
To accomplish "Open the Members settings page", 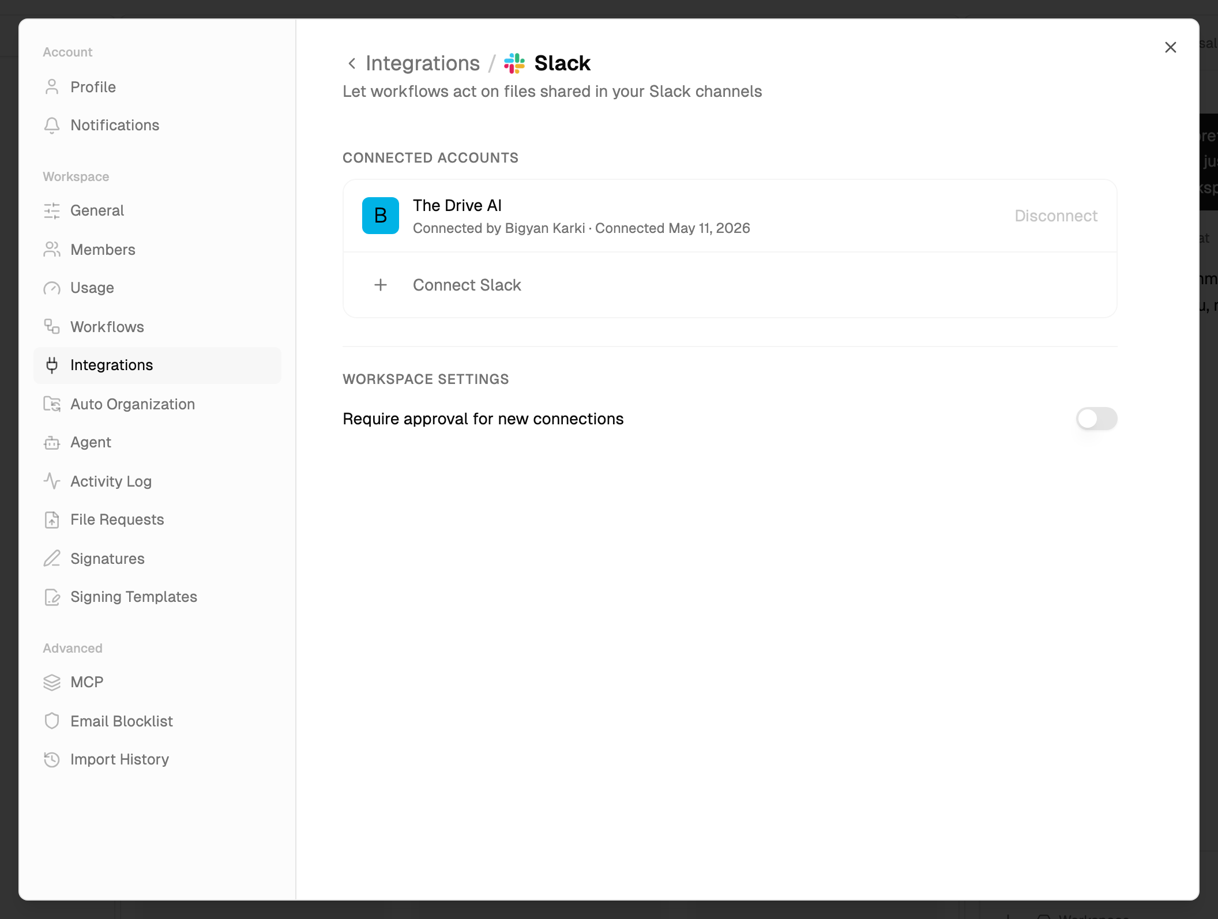I will point(157,250).
